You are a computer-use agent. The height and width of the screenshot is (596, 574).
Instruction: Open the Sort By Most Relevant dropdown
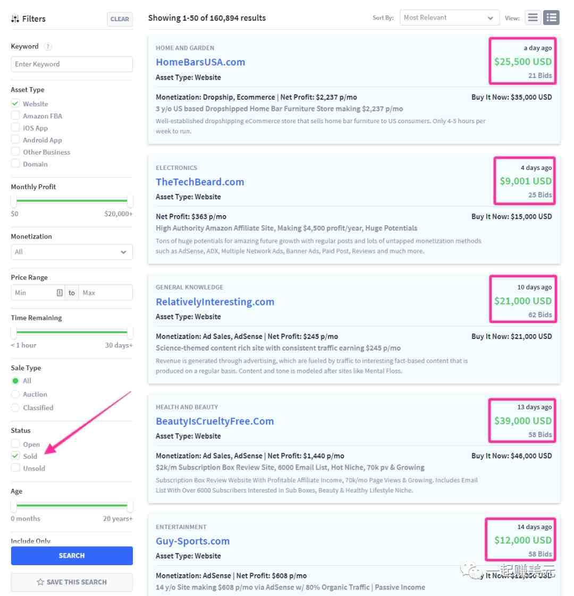point(449,18)
